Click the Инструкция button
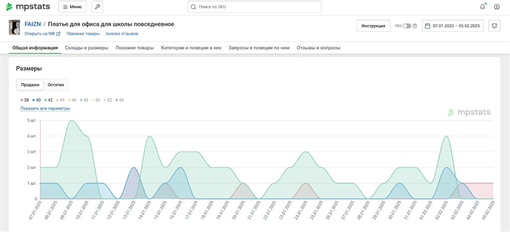Viewport: 510px width, 232px height. point(373,26)
